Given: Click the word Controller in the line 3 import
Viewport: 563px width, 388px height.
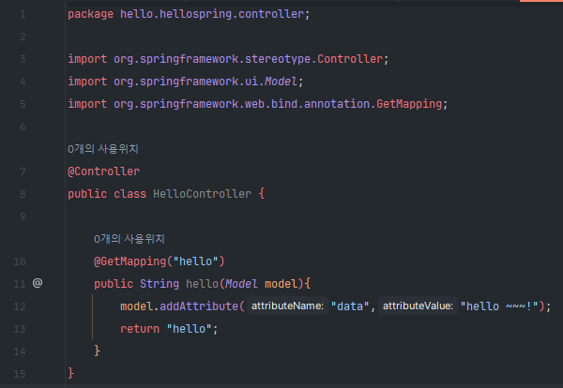Looking at the screenshot, I should click(350, 59).
